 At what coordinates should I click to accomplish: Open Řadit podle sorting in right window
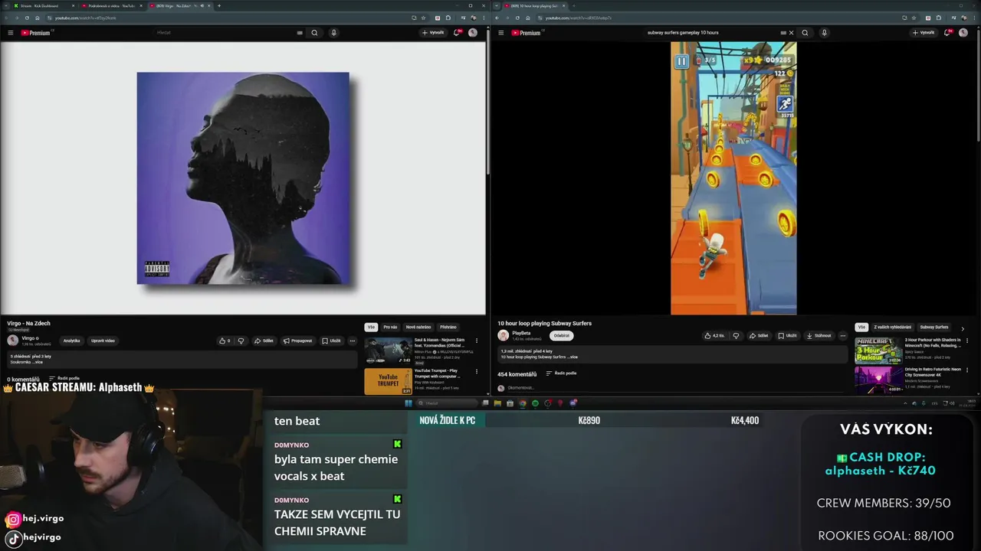(561, 373)
